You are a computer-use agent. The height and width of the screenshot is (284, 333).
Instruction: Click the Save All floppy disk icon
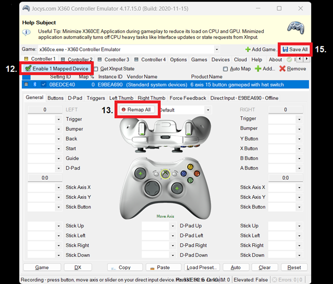pos(285,50)
